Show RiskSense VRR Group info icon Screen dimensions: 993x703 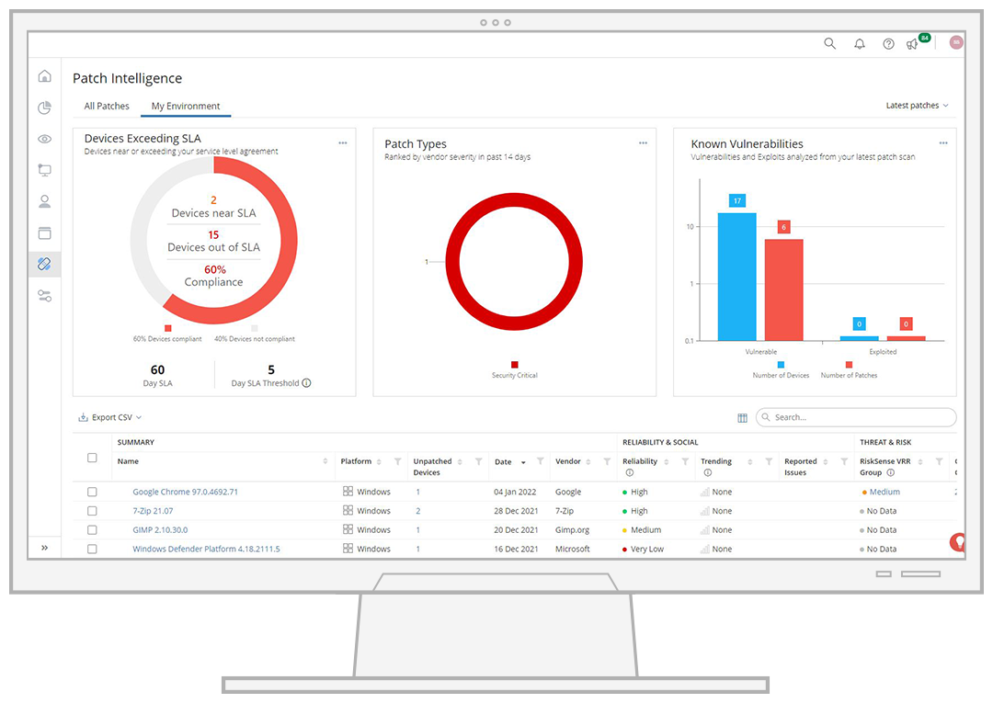click(890, 472)
